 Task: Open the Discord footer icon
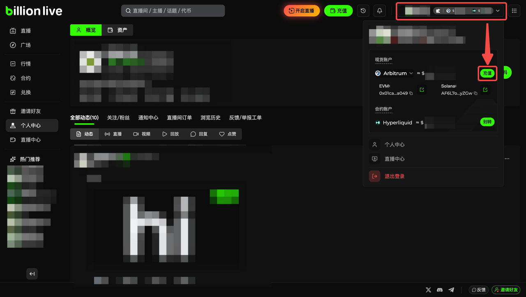click(x=440, y=290)
